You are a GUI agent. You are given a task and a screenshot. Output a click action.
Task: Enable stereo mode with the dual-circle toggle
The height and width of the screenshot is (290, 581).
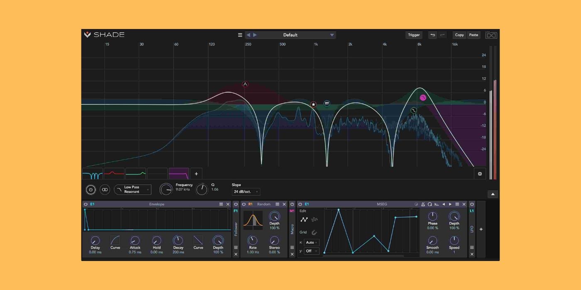click(105, 189)
